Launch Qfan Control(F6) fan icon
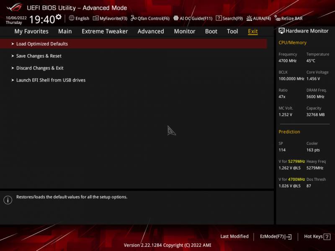Viewport: 335px width, 251px height. point(134,18)
